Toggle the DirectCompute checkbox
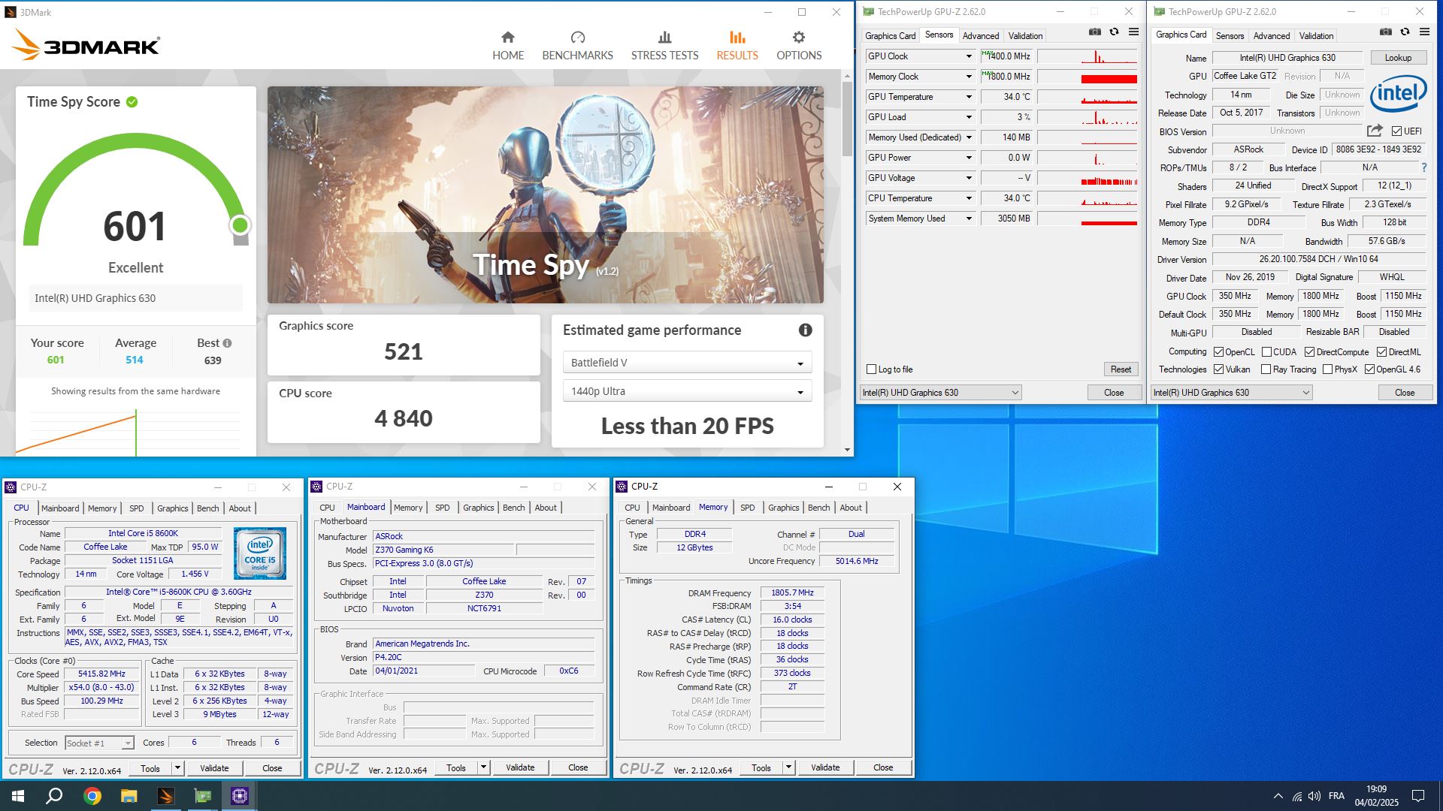 [1309, 352]
